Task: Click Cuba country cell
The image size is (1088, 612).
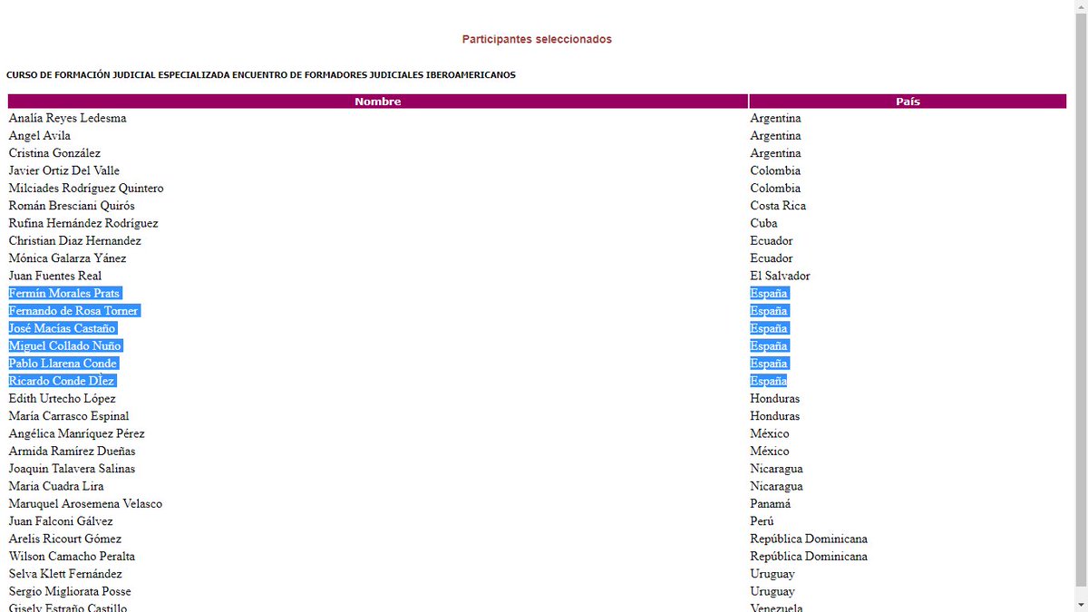Action: click(x=764, y=224)
